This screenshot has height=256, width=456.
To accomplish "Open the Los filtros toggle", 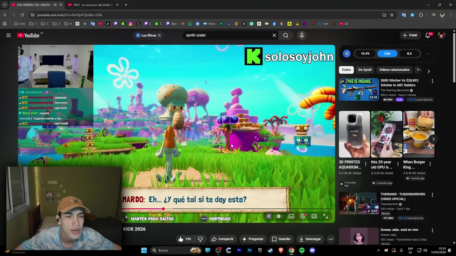I will pyautogui.click(x=149, y=35).
